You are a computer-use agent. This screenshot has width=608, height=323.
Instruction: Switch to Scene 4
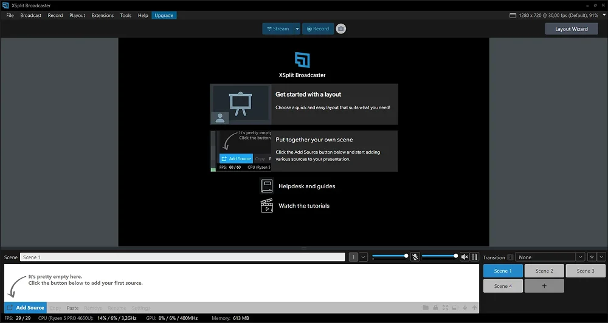503,286
